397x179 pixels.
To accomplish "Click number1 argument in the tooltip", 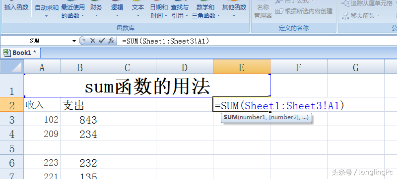I will coord(253,118).
